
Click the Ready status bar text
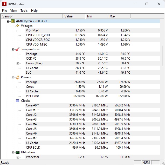click(x=5, y=163)
